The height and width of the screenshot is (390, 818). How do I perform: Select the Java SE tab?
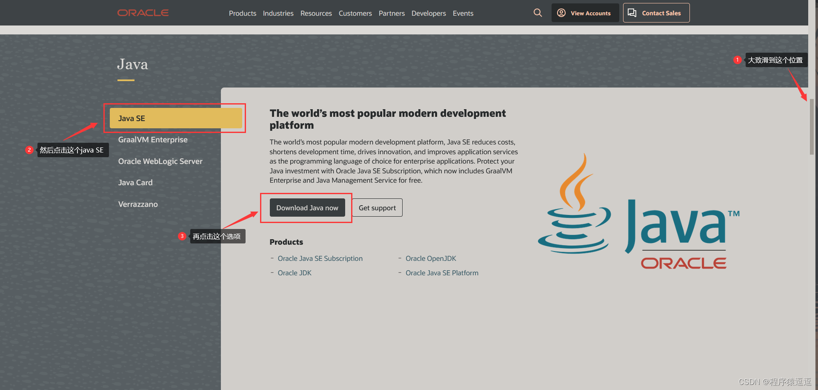(x=176, y=118)
